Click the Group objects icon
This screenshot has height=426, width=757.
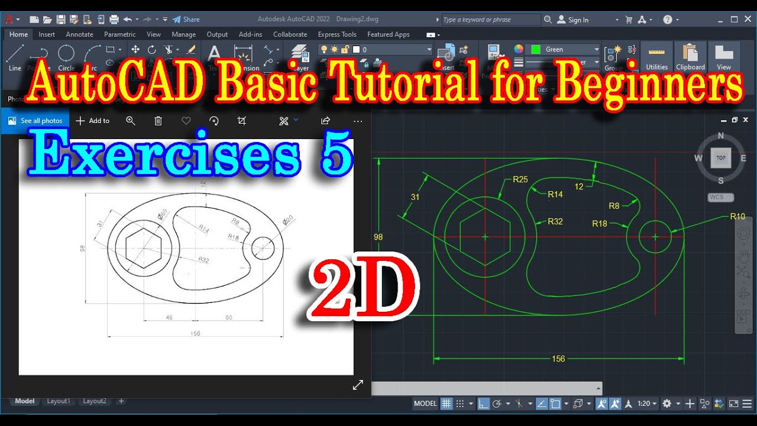613,53
